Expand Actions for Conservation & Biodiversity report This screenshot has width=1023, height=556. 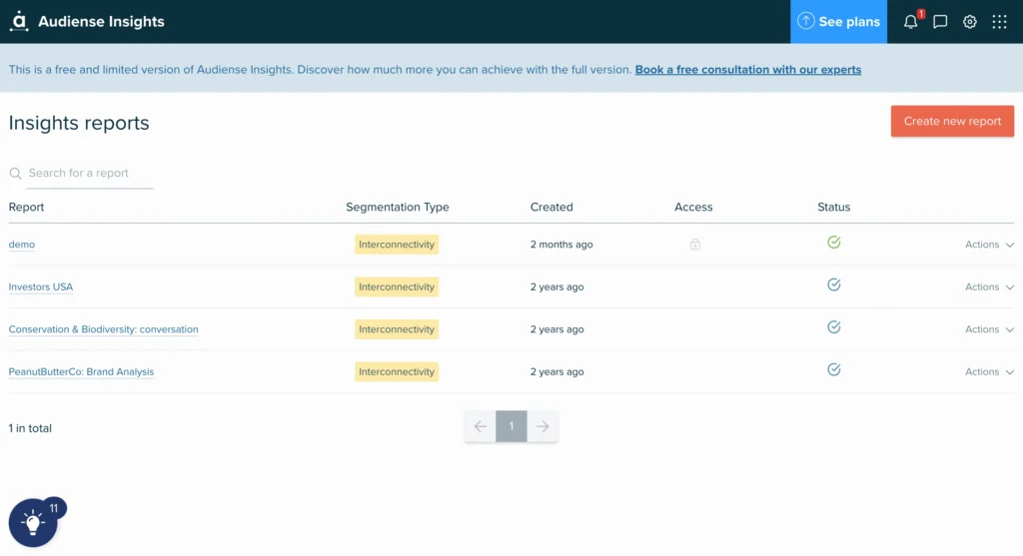989,329
